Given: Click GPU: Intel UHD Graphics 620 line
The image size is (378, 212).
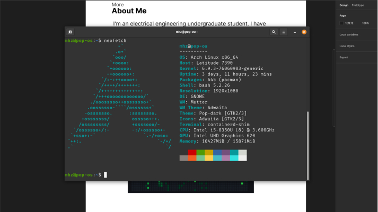Looking at the screenshot, I should [217, 136].
